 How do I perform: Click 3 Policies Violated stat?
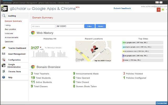pyautogui.click(x=133, y=73)
